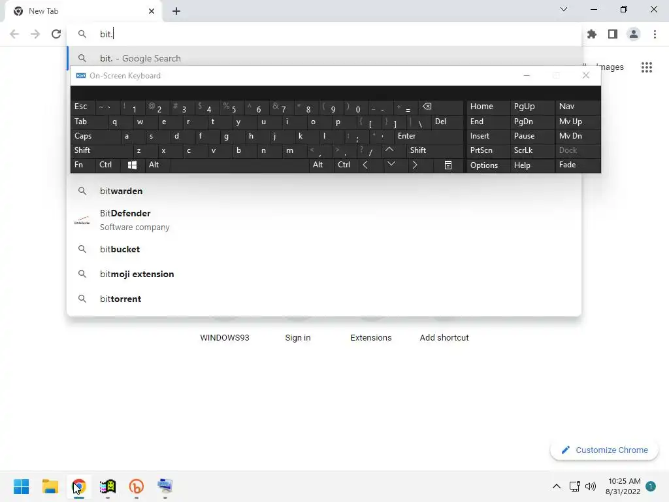
Task: Open the computer app icon in taskbar
Action: pyautogui.click(x=165, y=486)
